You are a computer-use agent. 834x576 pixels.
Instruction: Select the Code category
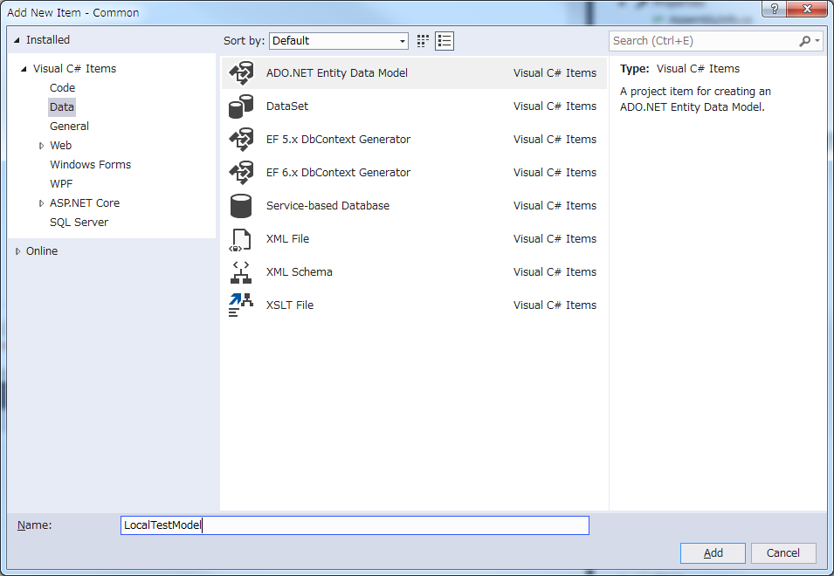click(x=62, y=87)
